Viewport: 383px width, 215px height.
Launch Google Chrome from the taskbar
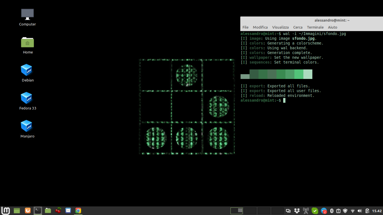tap(78, 211)
